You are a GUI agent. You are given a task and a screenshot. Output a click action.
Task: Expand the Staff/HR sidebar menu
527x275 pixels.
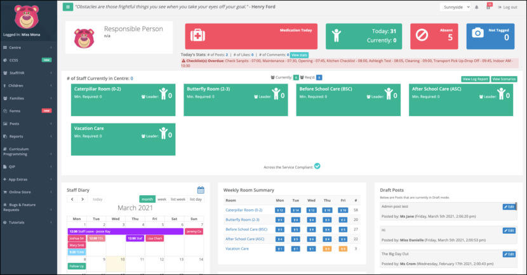[28, 73]
